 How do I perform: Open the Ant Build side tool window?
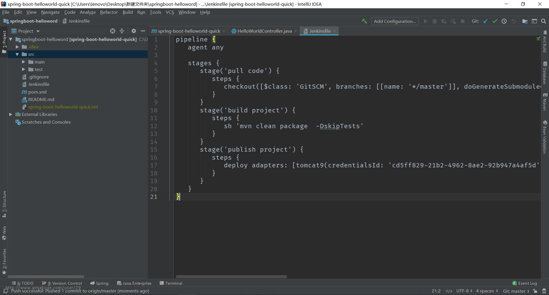tap(545, 41)
